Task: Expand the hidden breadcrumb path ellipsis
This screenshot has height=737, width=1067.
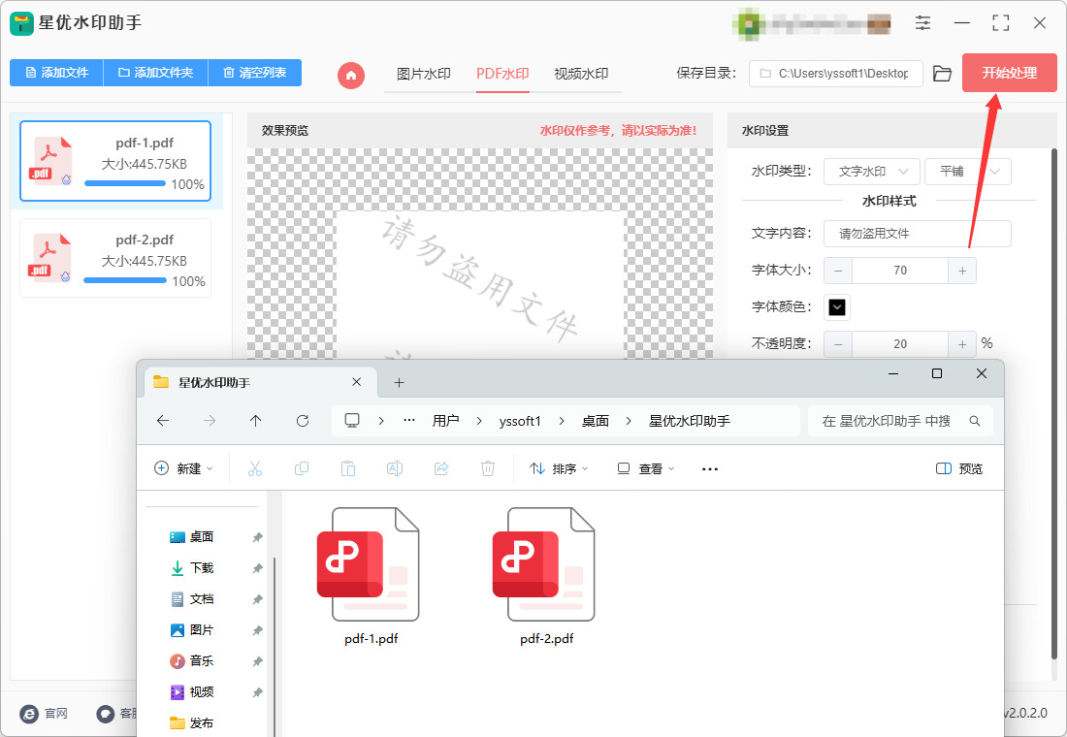Action: [x=409, y=421]
